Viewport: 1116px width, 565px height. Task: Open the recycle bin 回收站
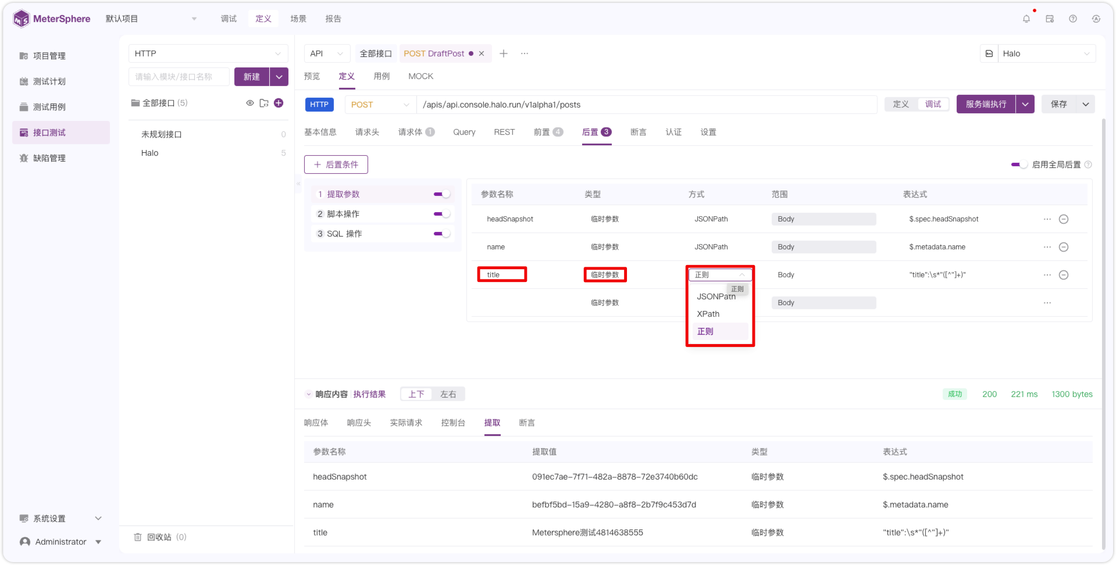(x=160, y=537)
